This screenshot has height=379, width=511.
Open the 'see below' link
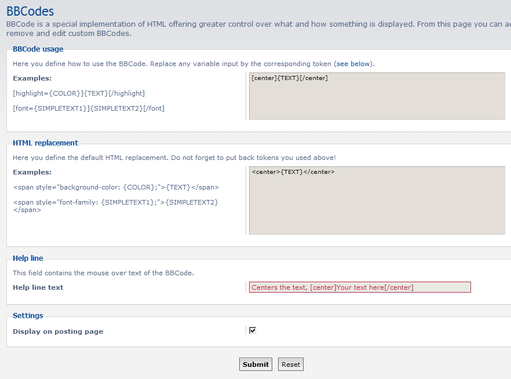353,64
